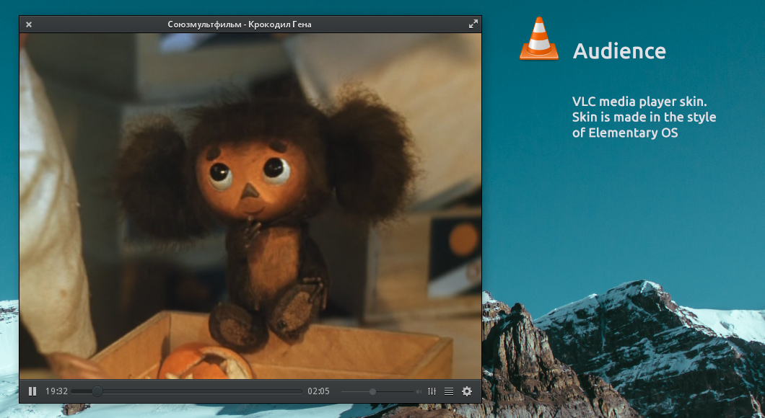
Task: Click the VLC media player skin description
Action: [644, 117]
